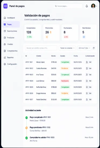This screenshot has height=148, width=100.
Task: Open the notifications bell
Action: coord(87,6)
